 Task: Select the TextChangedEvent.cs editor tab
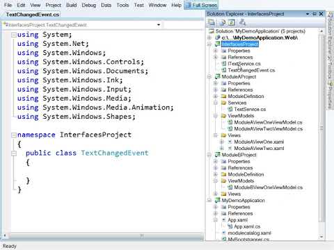coord(33,15)
